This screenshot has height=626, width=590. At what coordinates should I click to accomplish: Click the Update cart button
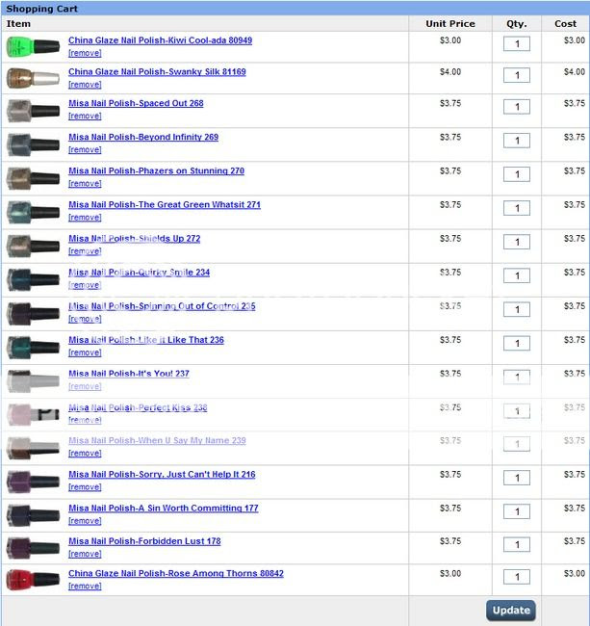[x=511, y=611]
